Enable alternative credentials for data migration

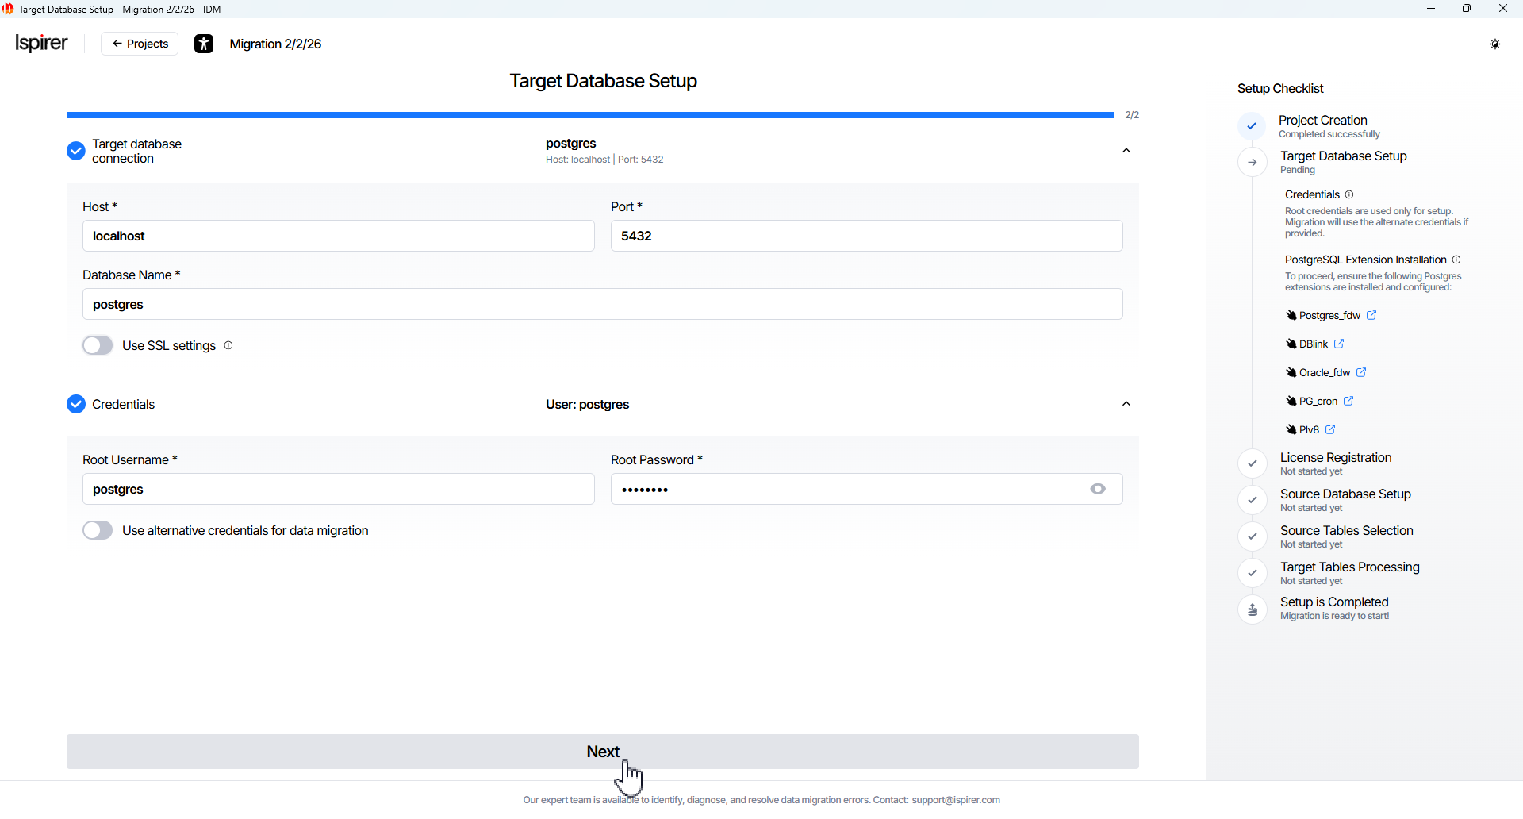[x=98, y=530]
